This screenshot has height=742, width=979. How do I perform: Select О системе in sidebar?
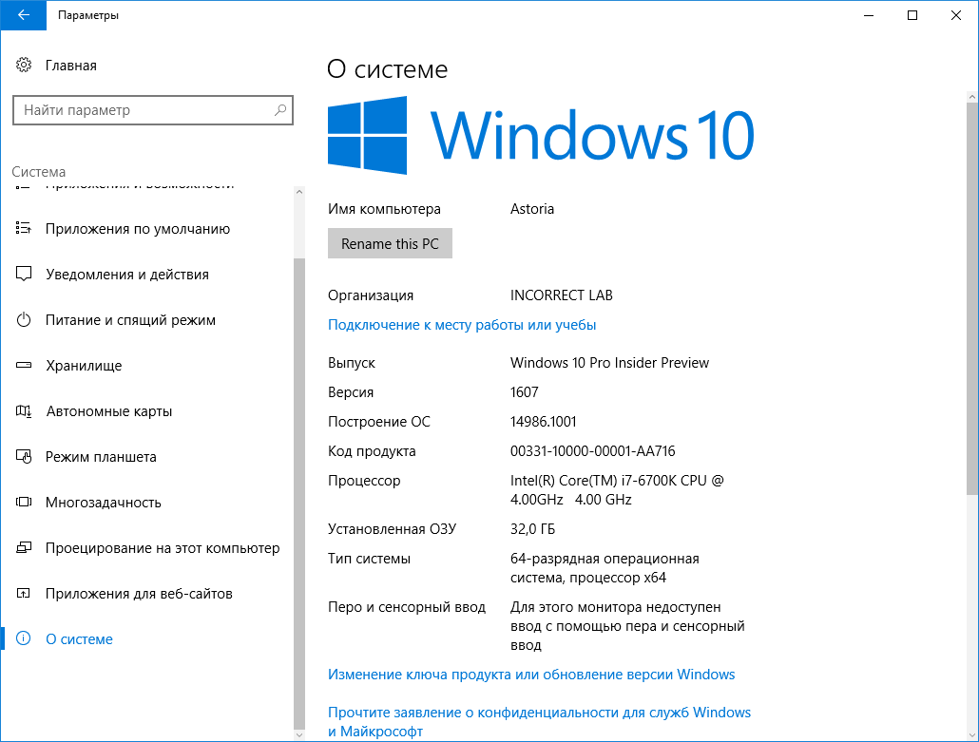click(x=79, y=639)
